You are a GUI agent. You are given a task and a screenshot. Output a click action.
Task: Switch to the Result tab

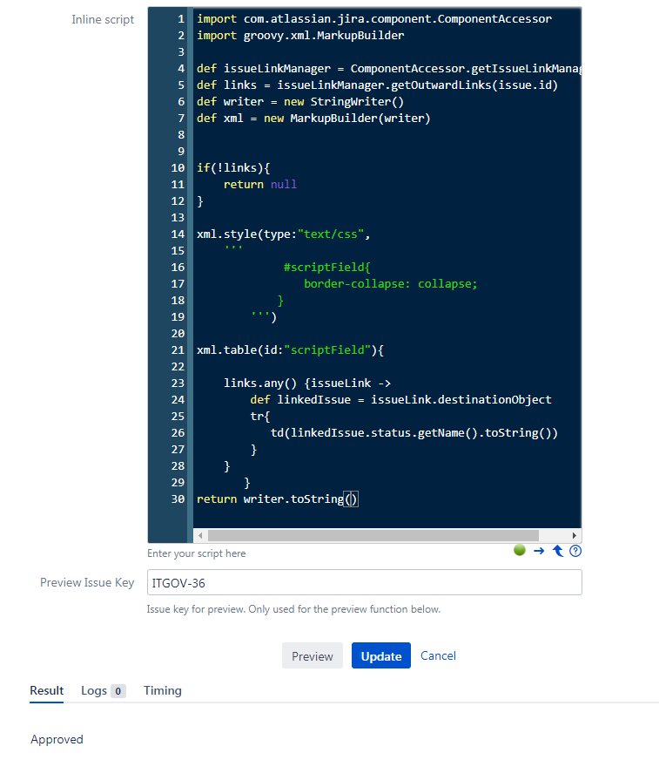[x=46, y=690]
